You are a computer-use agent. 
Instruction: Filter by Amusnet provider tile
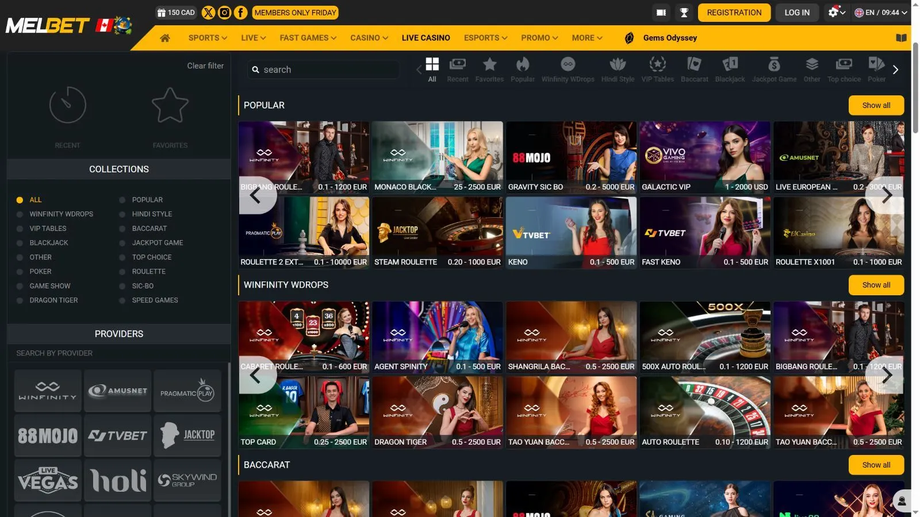click(x=118, y=391)
